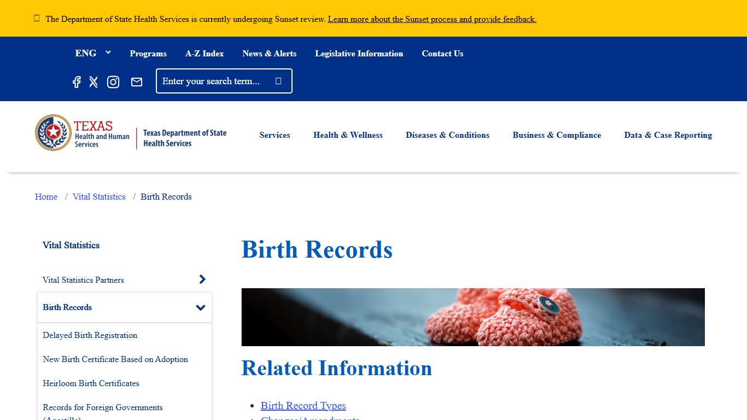Click the search term input field
The image size is (747, 420).
click(x=213, y=80)
